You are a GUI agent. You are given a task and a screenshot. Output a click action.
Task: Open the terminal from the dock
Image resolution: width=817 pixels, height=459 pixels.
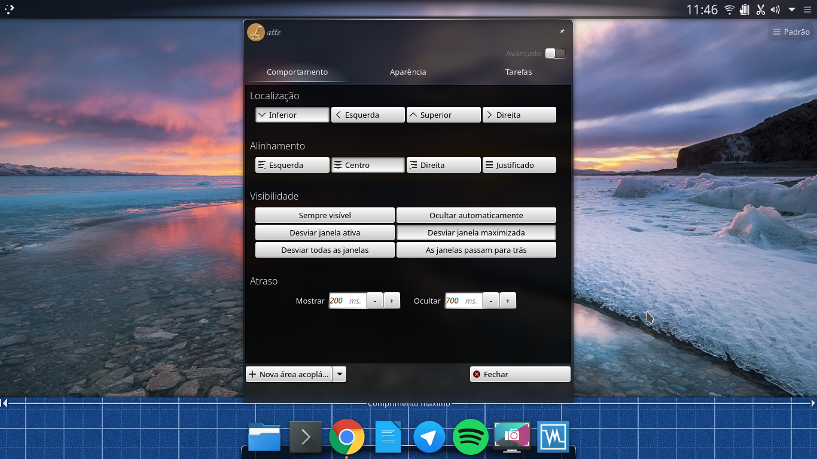point(305,437)
